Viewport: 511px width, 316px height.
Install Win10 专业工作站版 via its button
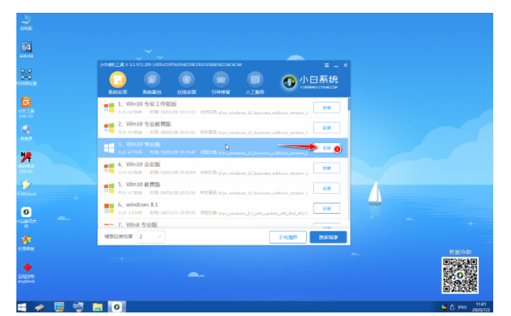click(x=327, y=108)
